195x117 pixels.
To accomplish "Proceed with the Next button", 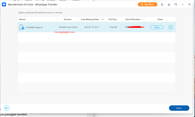I will point(179,108).
